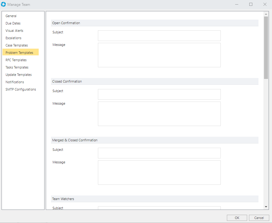Click Open Confirmation Message box
The width and height of the screenshot is (272, 223).
[x=159, y=55]
